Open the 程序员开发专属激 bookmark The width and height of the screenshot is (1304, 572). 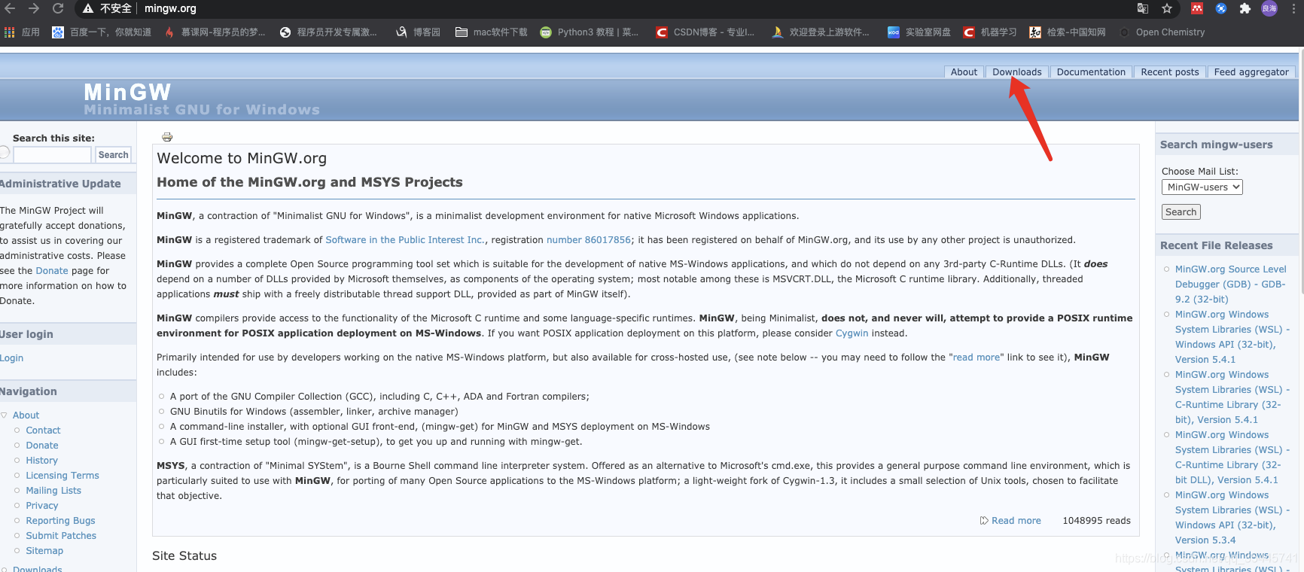(328, 32)
